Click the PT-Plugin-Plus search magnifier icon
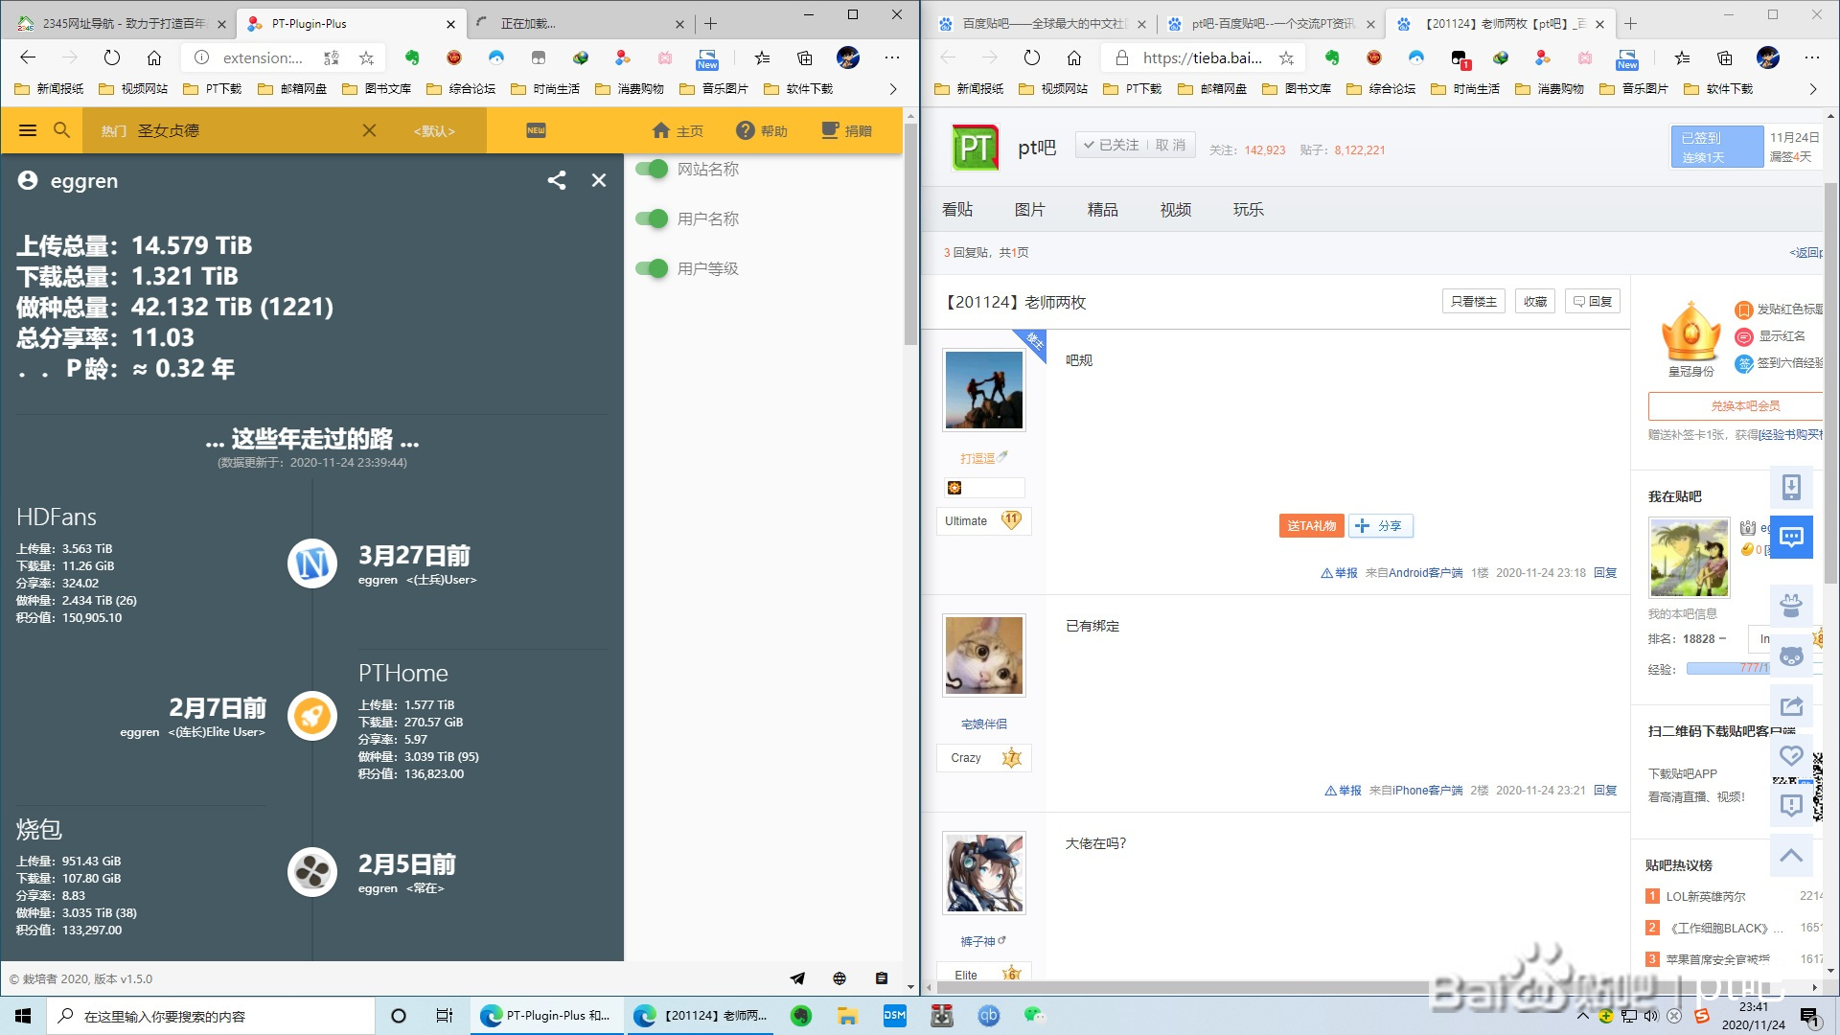 point(62,130)
